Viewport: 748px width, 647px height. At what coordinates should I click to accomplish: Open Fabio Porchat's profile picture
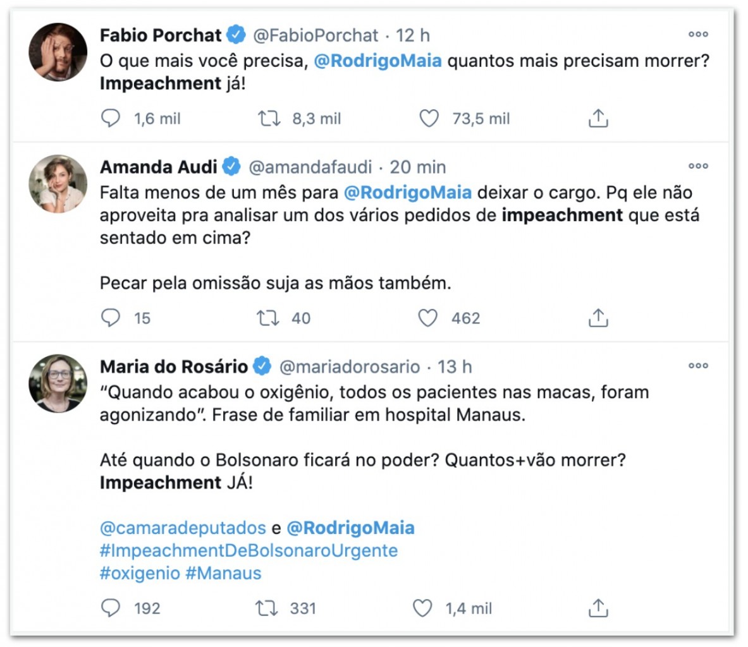(58, 52)
